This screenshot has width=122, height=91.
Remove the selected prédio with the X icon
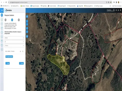point(20,51)
